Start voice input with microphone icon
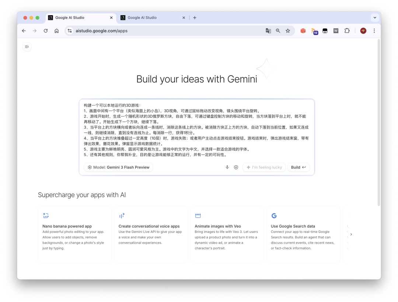The height and width of the screenshot is (302, 398). tap(227, 167)
